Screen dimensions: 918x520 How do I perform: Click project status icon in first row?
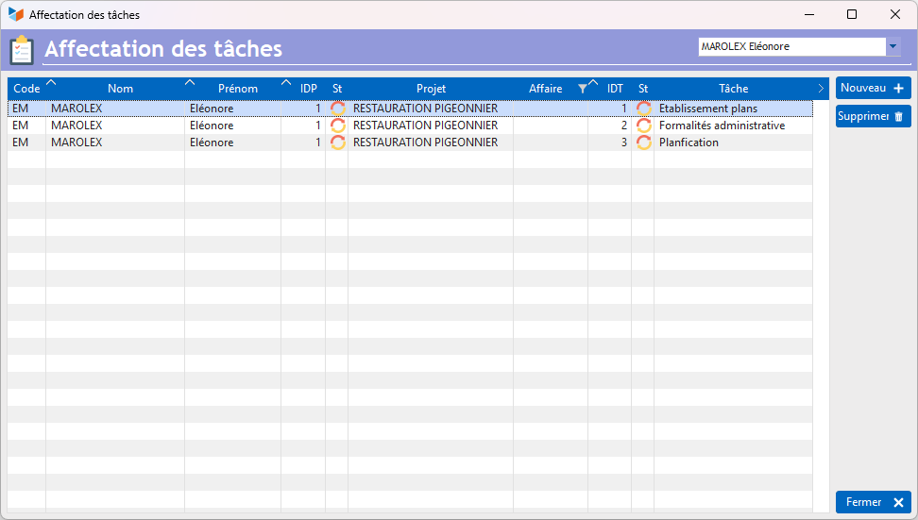pyautogui.click(x=337, y=109)
